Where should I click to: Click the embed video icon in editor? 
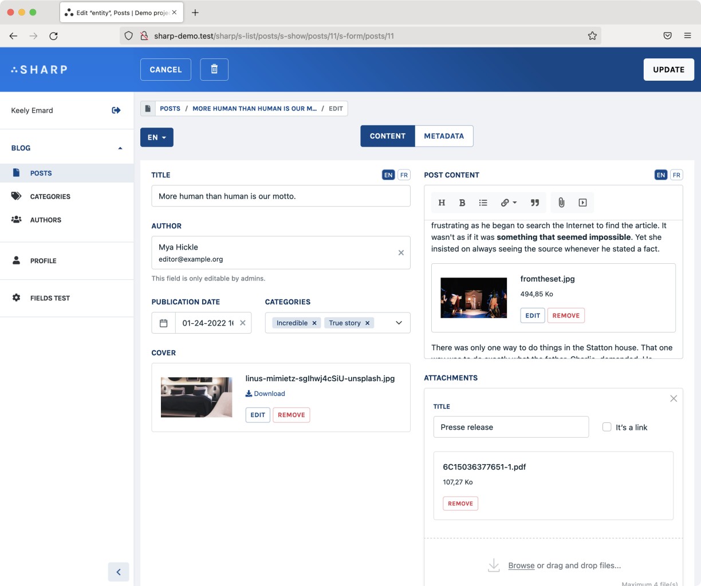point(582,203)
